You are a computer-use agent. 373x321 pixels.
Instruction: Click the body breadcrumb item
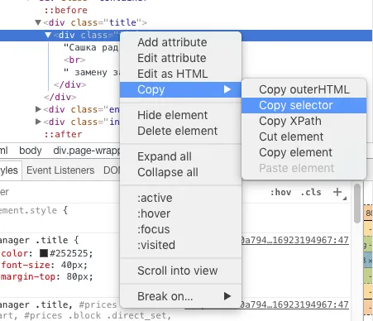click(x=31, y=151)
